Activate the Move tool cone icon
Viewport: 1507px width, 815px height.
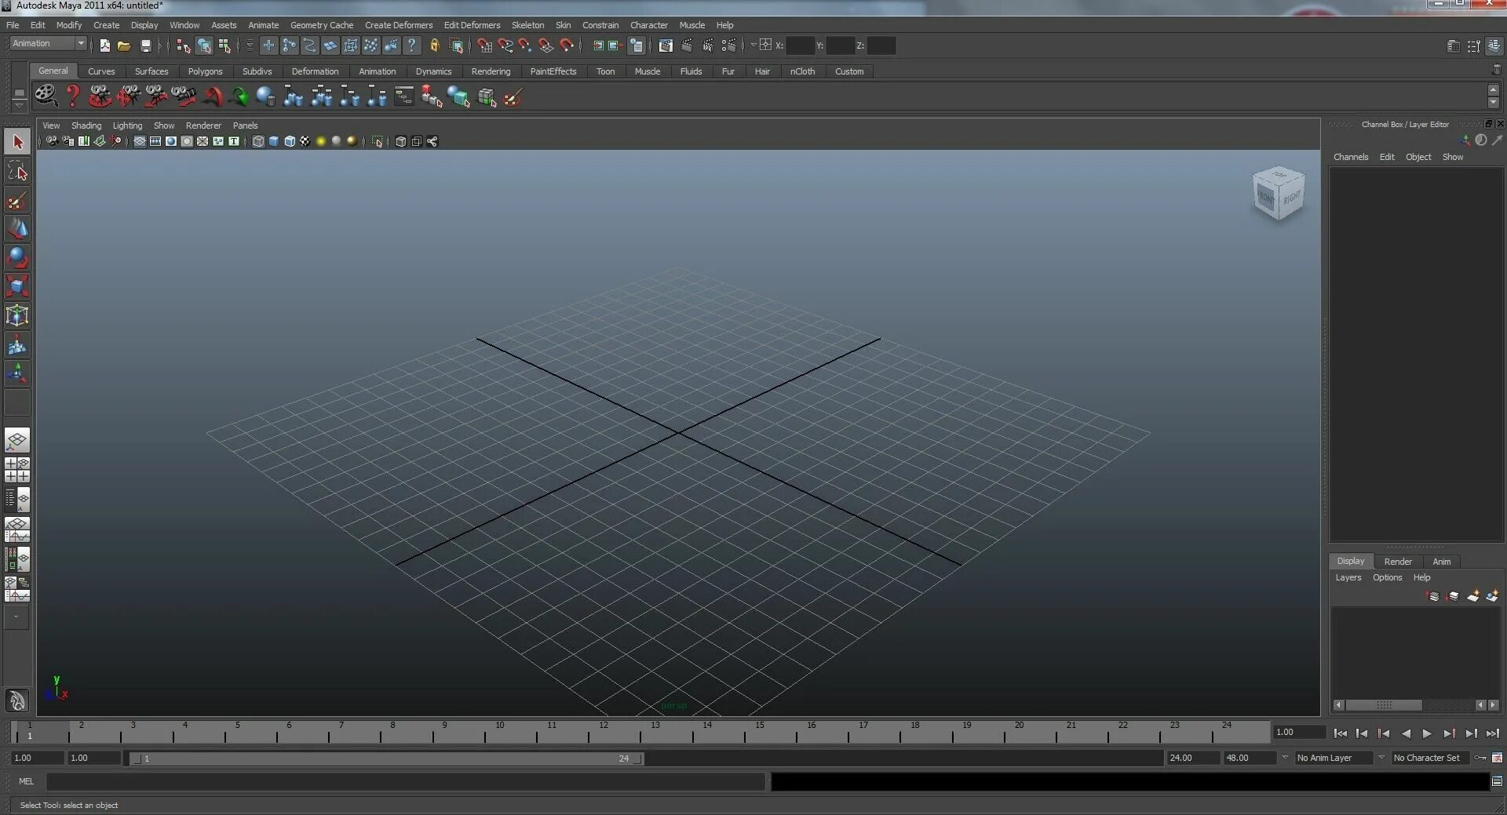tap(17, 228)
